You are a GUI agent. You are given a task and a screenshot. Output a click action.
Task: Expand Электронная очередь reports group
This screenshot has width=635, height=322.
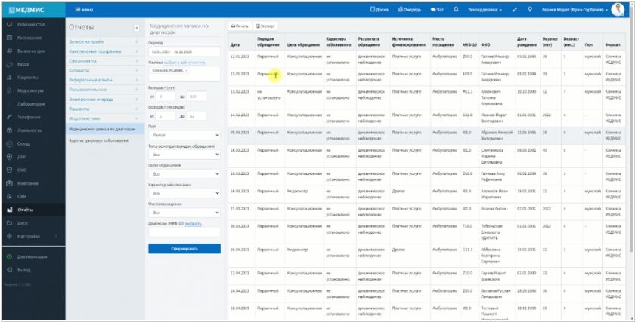(x=104, y=100)
